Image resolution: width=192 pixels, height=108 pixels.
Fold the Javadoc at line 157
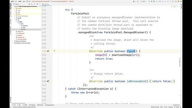pos(52,70)
